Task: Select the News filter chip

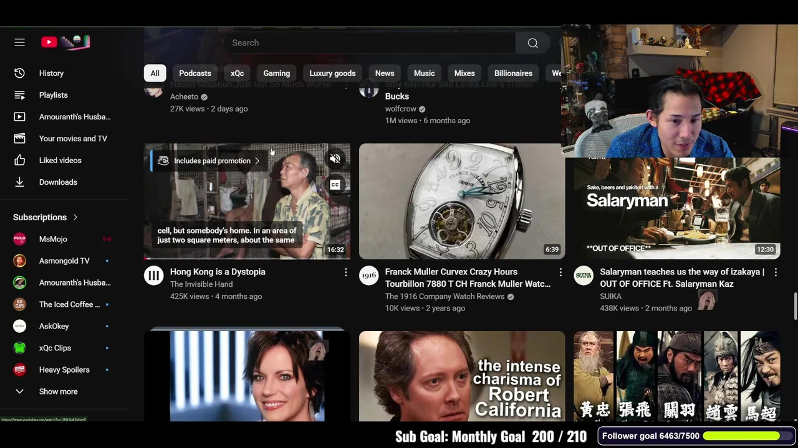Action: click(385, 73)
